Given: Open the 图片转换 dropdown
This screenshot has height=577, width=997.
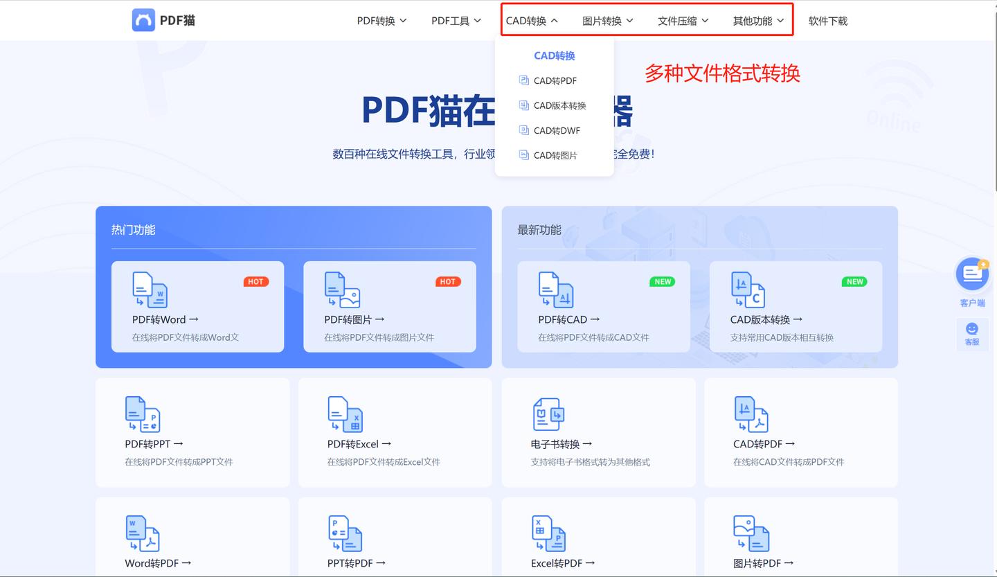Looking at the screenshot, I should (x=607, y=21).
